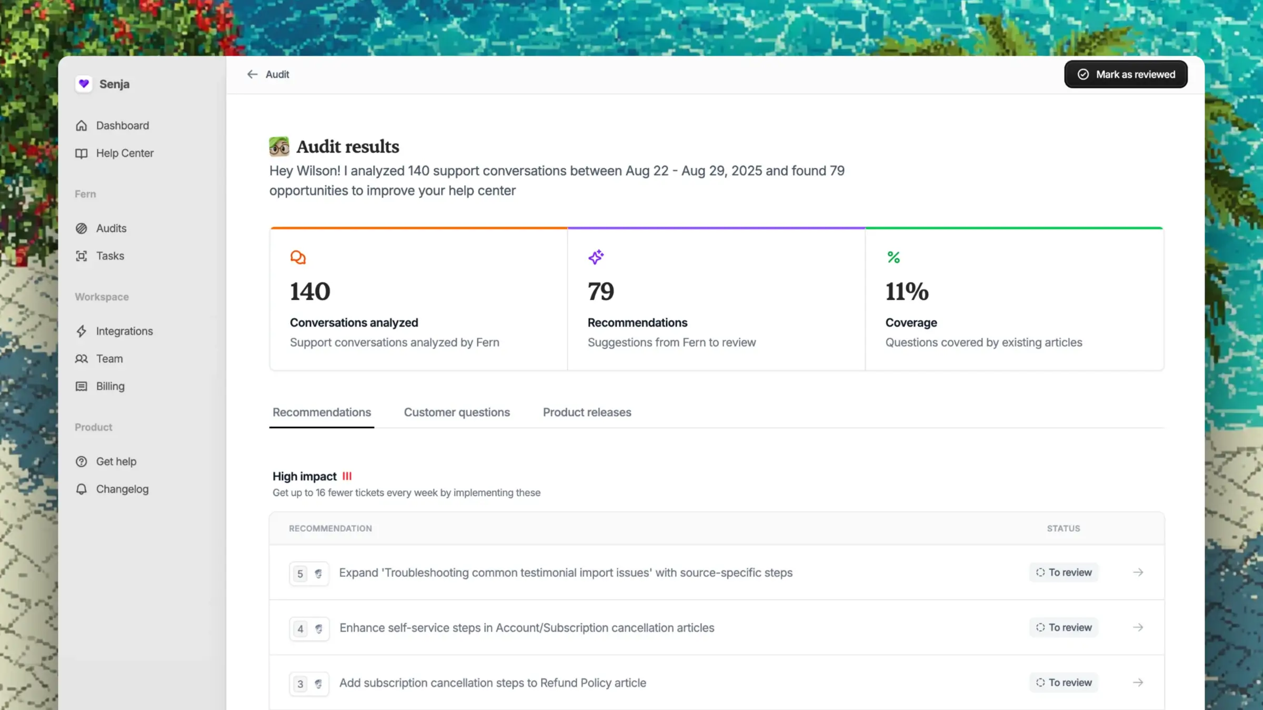Click the Mark as reviewed button
This screenshot has height=710, width=1263.
1126,74
